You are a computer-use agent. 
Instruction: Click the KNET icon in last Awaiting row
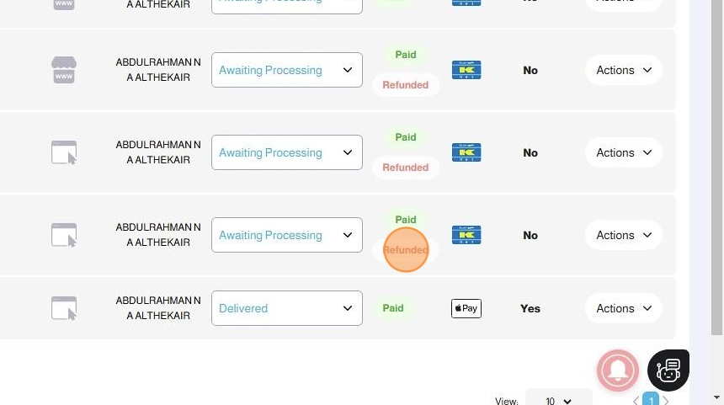click(466, 235)
